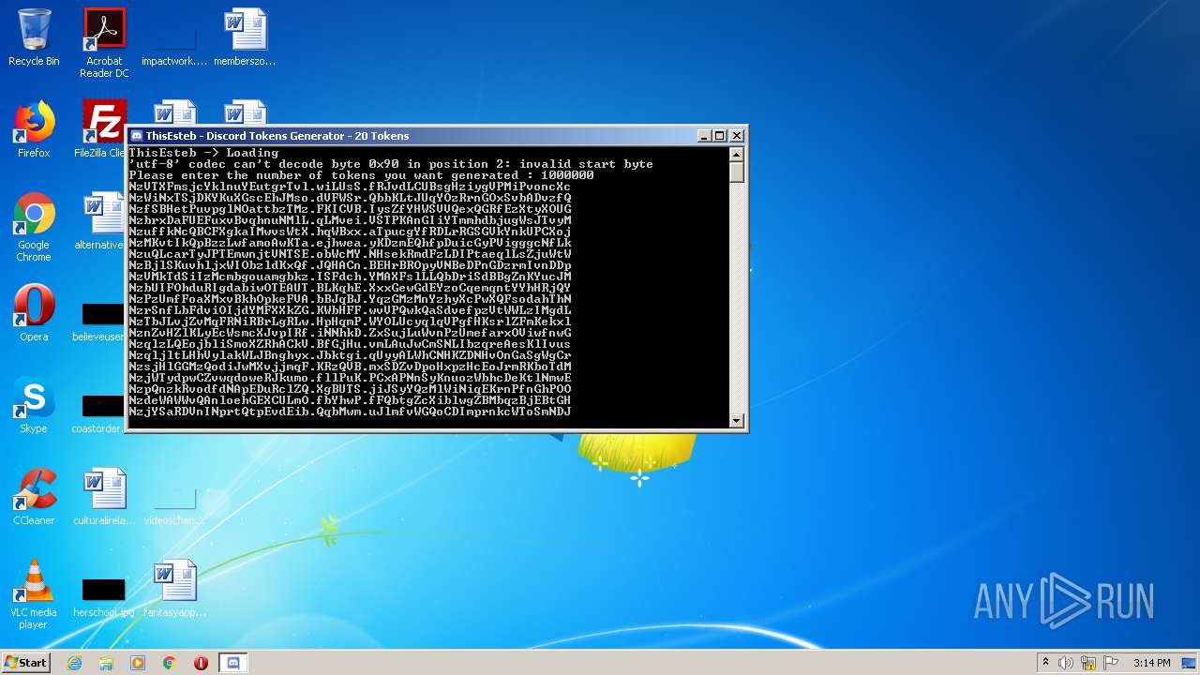Image resolution: width=1200 pixels, height=675 pixels.
Task: Open the memberszo Word document
Action: click(x=245, y=37)
